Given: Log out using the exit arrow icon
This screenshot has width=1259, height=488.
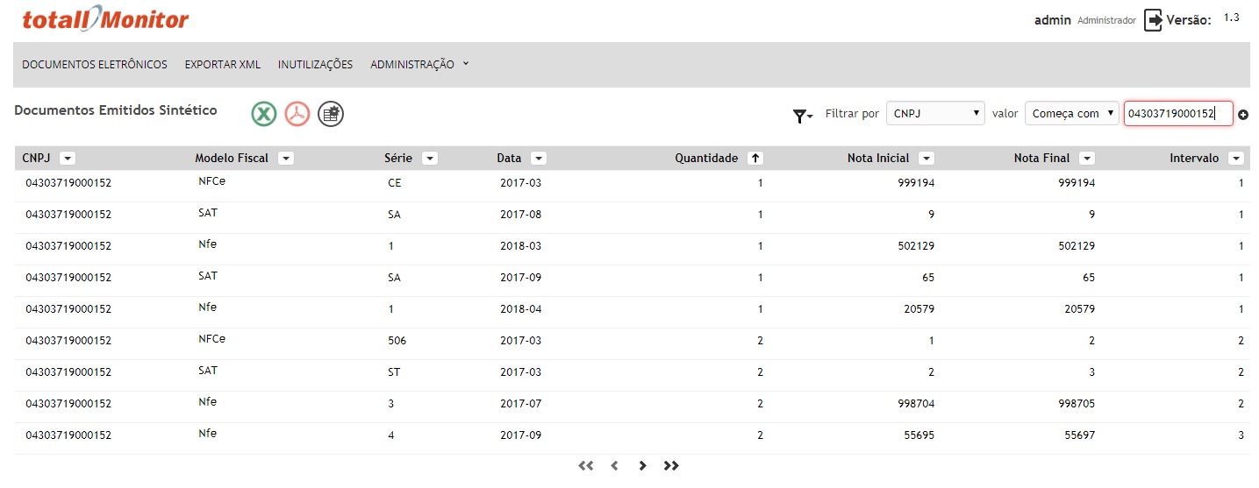Looking at the screenshot, I should coord(1154,20).
